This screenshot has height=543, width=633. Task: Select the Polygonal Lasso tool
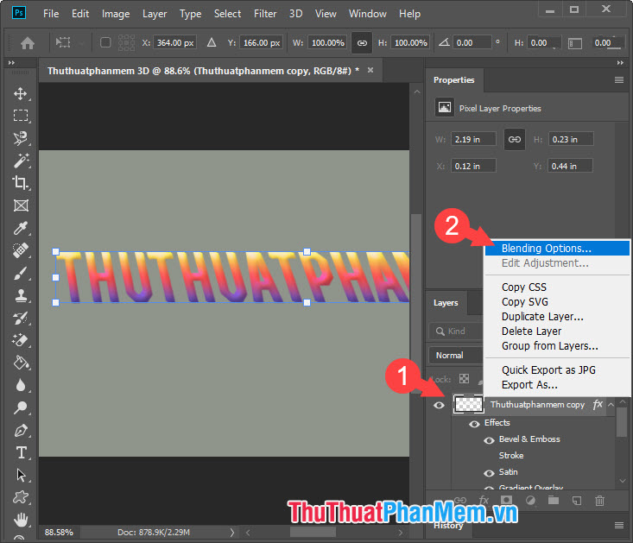coord(21,138)
